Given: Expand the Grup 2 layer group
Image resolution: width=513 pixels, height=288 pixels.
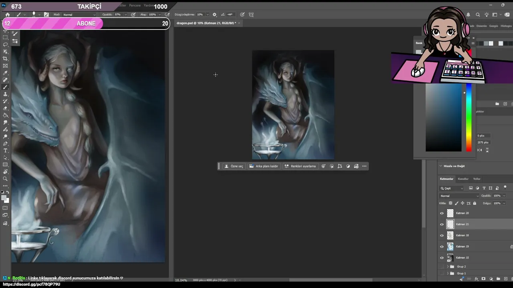Looking at the screenshot, I should (x=448, y=266).
